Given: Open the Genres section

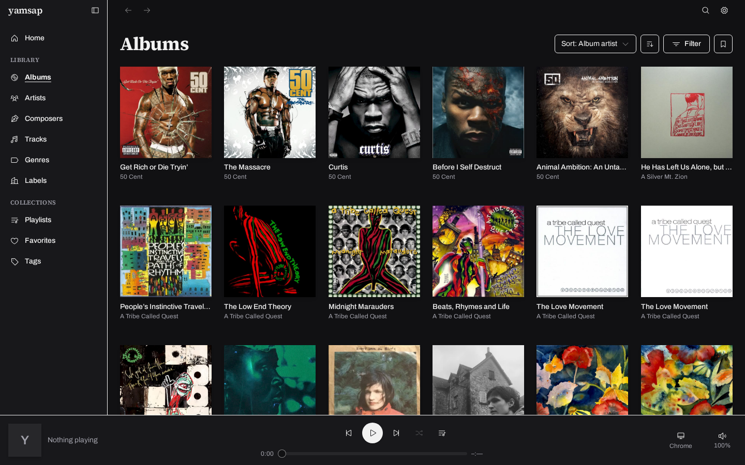Looking at the screenshot, I should pyautogui.click(x=54, y=160).
